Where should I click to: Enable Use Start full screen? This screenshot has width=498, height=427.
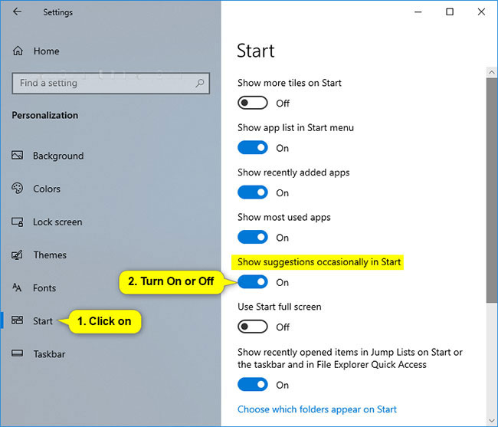pyautogui.click(x=253, y=327)
